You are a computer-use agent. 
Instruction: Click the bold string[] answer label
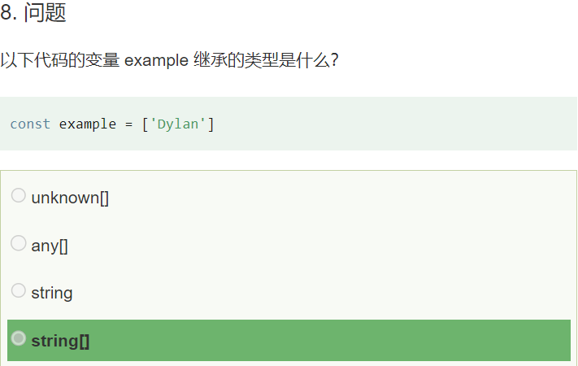[60, 341]
